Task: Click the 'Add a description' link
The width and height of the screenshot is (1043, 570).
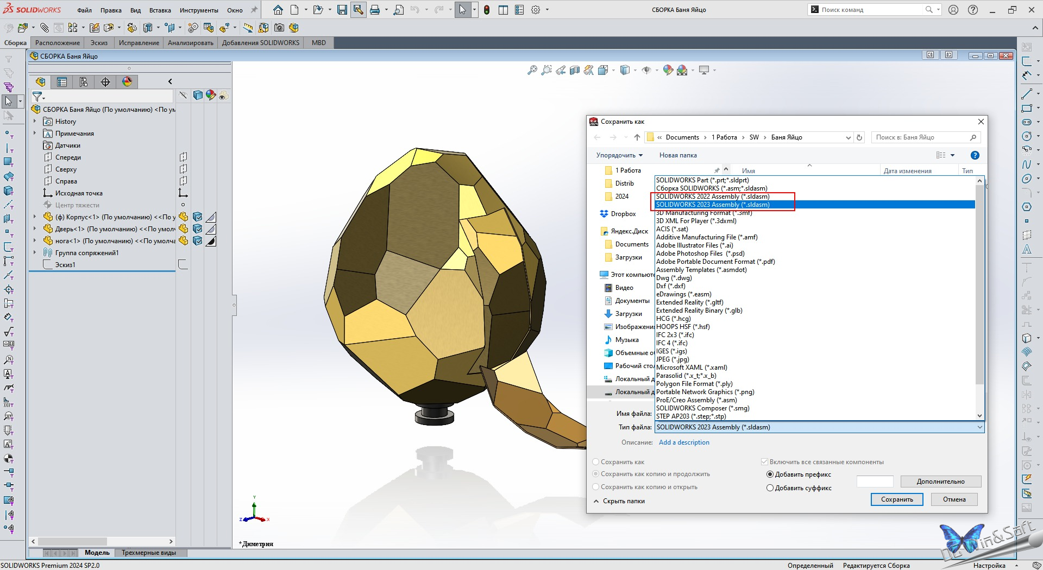Action: click(684, 442)
